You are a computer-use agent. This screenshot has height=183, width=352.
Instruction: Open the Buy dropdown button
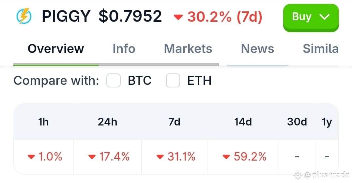pyautogui.click(x=311, y=18)
